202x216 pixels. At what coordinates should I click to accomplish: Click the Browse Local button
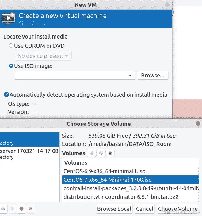tap(114, 209)
